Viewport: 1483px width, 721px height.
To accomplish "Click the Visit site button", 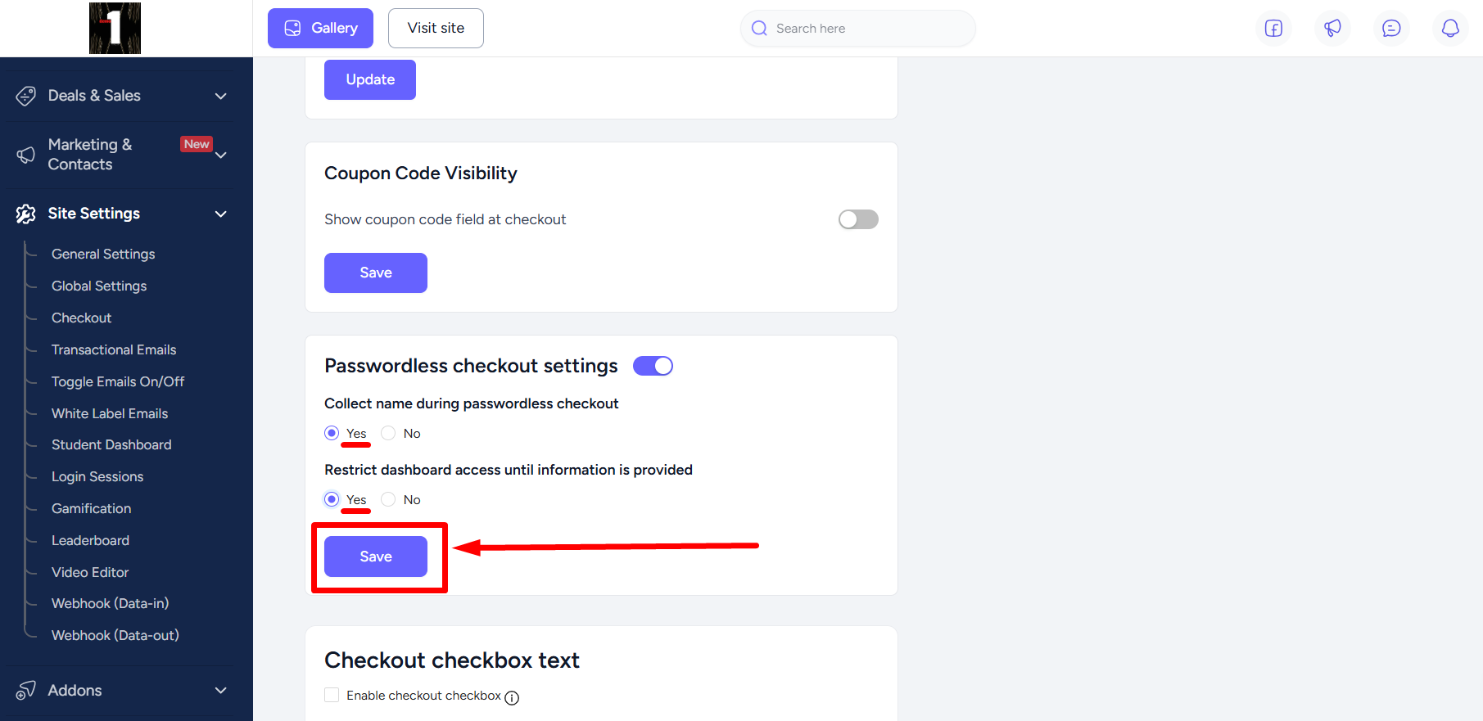I will [436, 28].
